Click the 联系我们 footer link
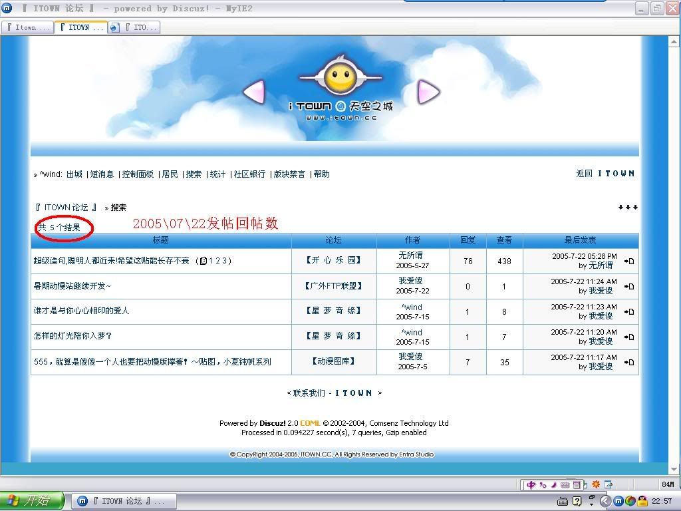Viewport: 681px width, 511px height. coord(309,393)
